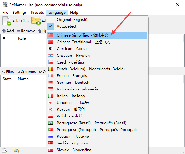Click the Add Files toolbar icon
Screen dimensions: 185x154
click(7, 21)
